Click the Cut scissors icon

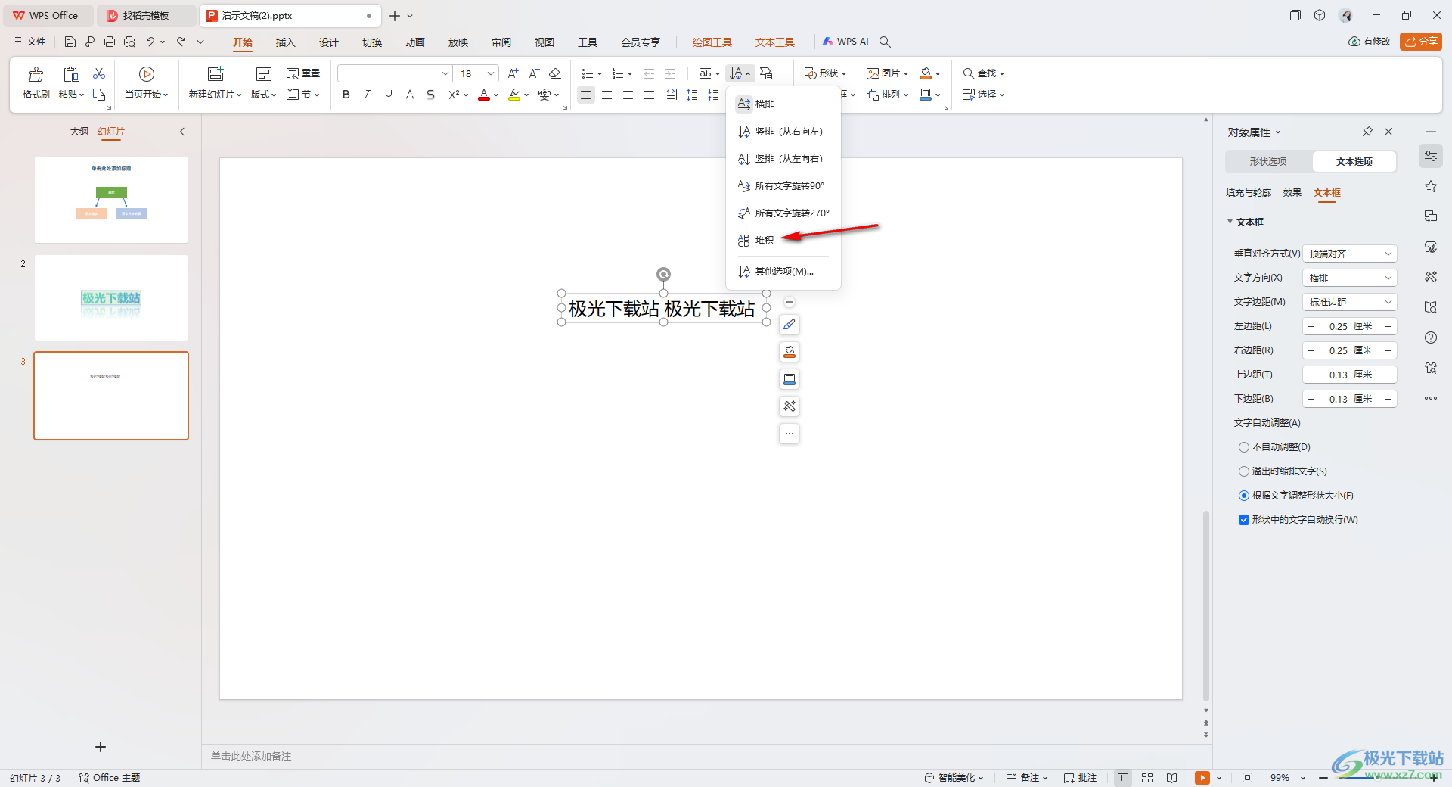point(99,73)
